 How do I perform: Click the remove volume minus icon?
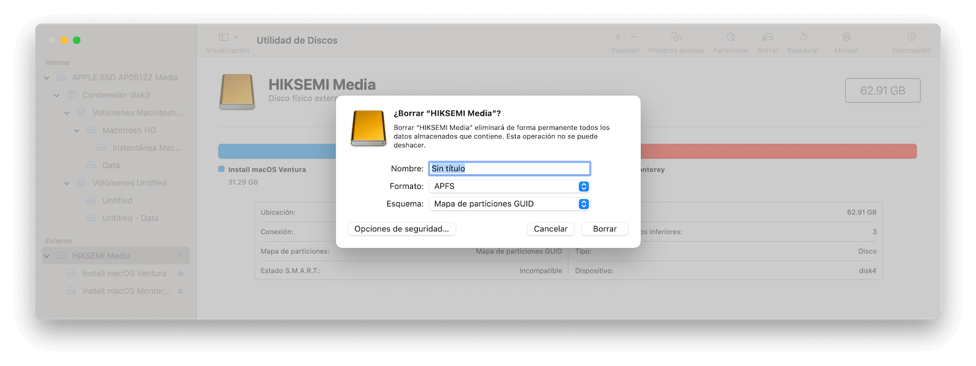(633, 37)
